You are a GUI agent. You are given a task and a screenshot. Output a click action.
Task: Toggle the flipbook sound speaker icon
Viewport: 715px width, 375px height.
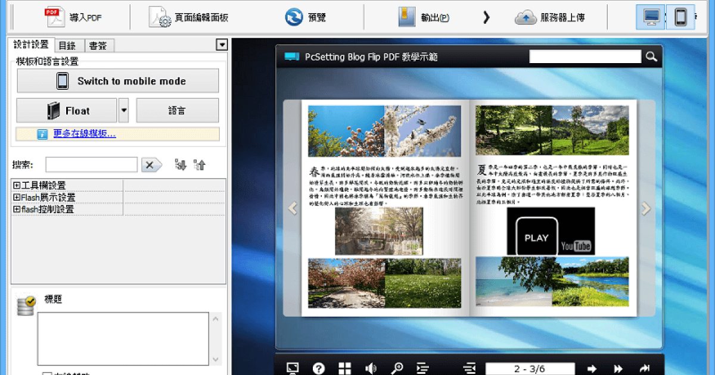pyautogui.click(x=371, y=368)
